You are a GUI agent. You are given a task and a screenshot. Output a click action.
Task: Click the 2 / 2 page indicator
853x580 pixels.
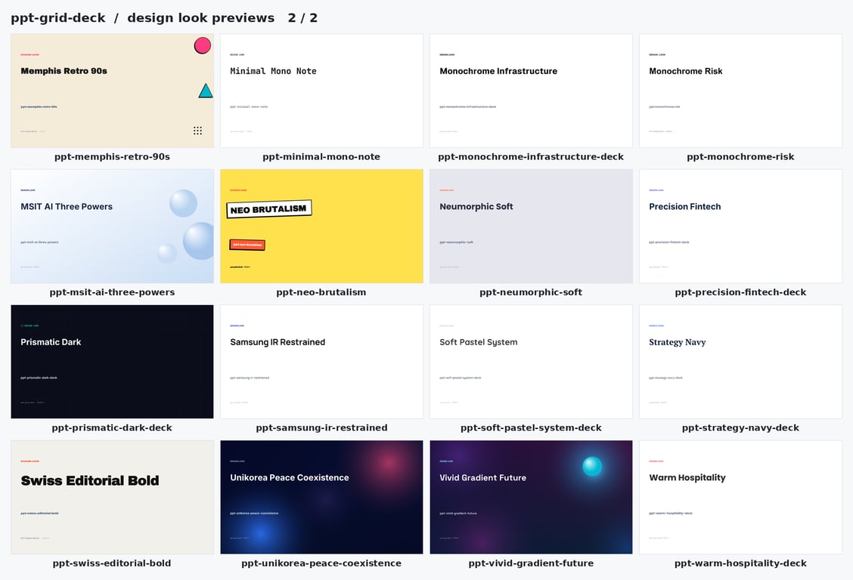click(x=302, y=18)
